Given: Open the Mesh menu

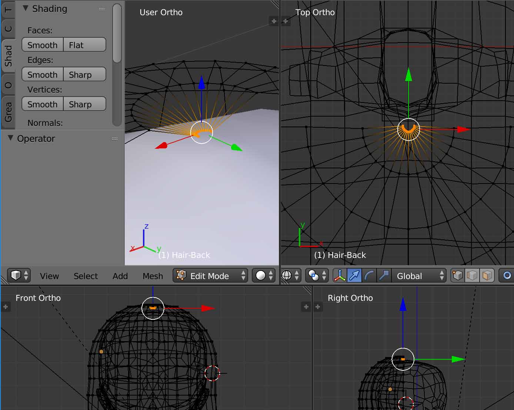Looking at the screenshot, I should click(x=153, y=276).
